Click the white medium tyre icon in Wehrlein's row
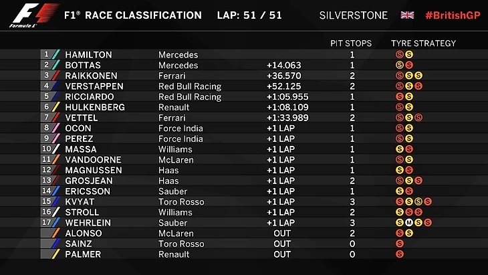Image resolution: width=488 pixels, height=275 pixels. [409, 223]
